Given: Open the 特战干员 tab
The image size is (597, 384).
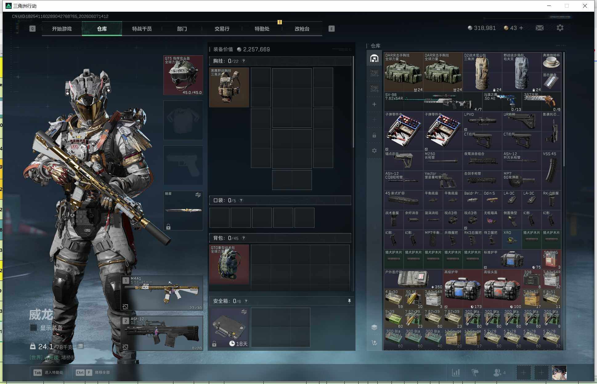Looking at the screenshot, I should coord(142,29).
